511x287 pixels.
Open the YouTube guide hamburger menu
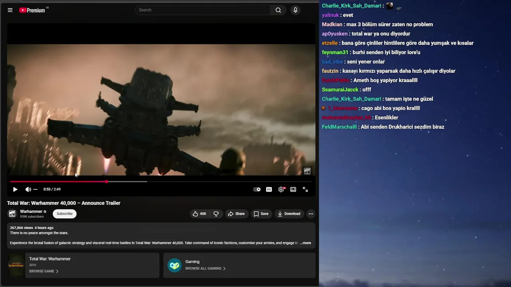[10, 10]
